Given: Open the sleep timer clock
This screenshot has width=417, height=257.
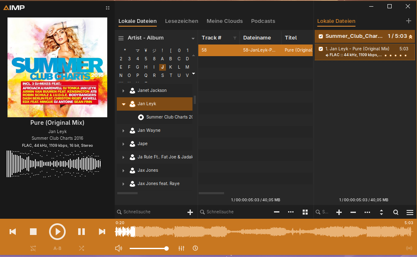Looking at the screenshot, I should 195,248.
